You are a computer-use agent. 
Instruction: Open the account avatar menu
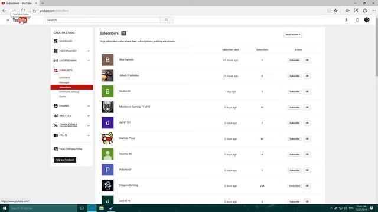pos(367,20)
